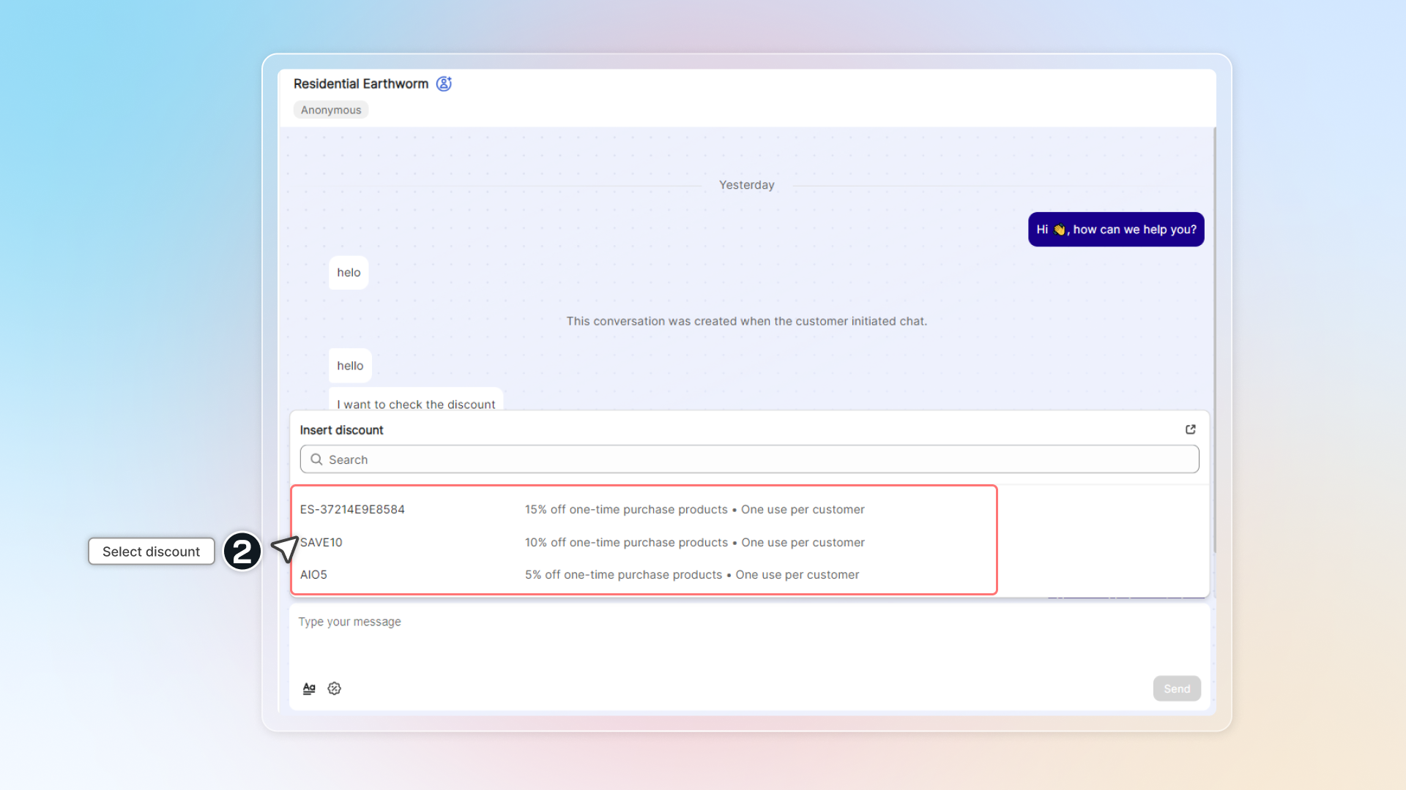Click the Residential Earthworm customer name
Image resolution: width=1406 pixels, height=790 pixels.
361,83
